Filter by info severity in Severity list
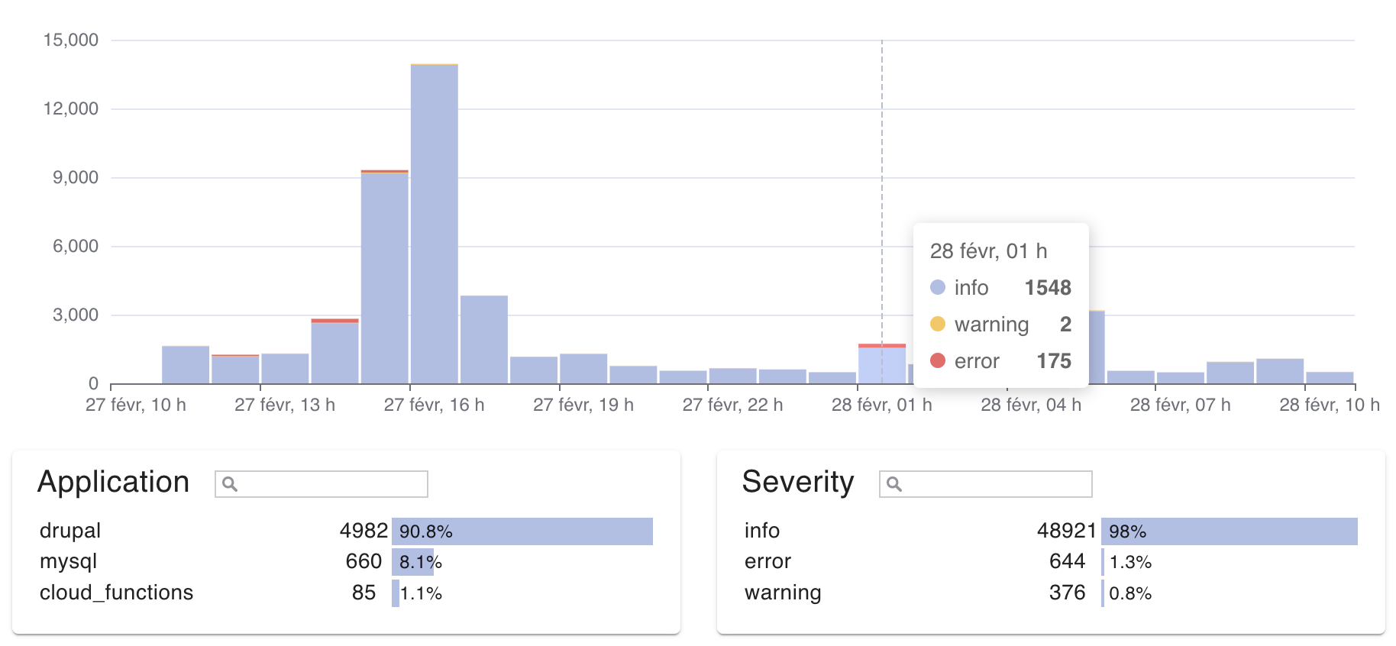The height and width of the screenshot is (646, 1396). point(762,531)
